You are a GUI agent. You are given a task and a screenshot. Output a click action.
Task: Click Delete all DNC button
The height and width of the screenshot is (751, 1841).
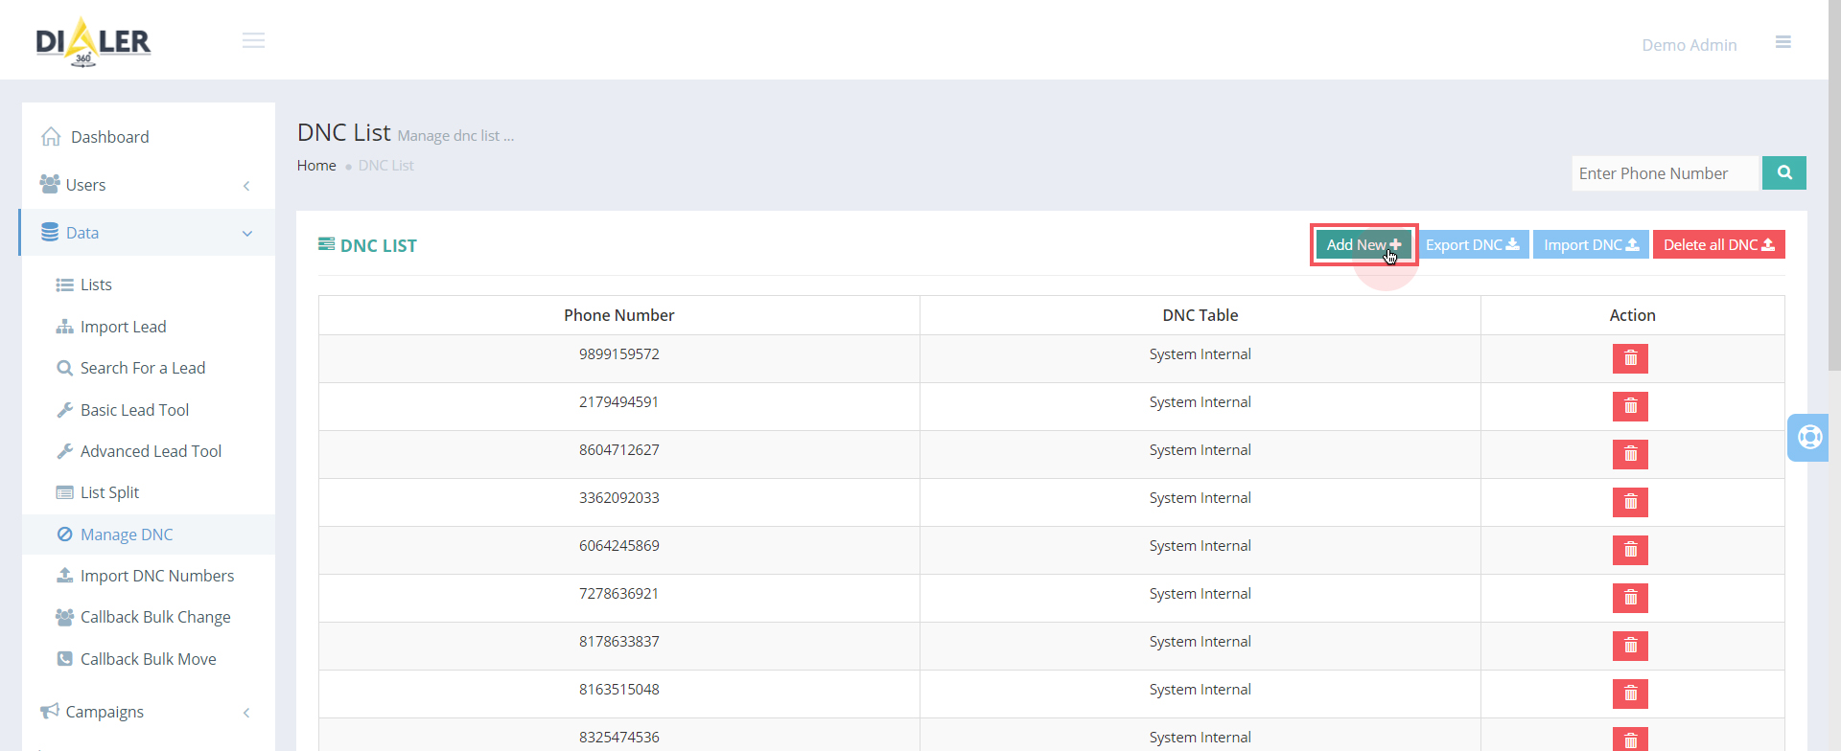point(1718,245)
